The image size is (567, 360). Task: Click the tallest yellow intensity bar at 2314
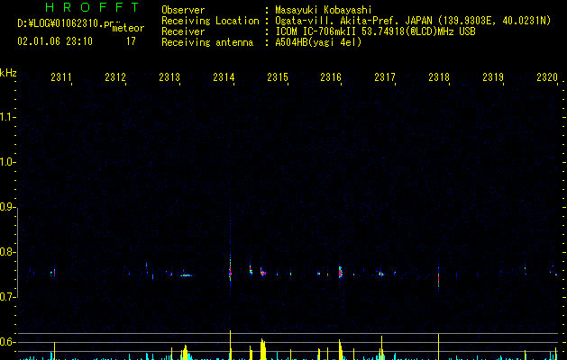coord(230,345)
